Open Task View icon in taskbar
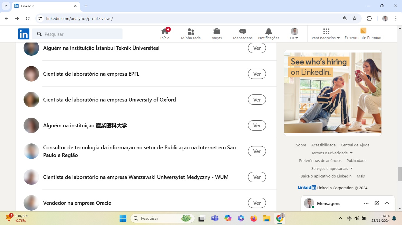This screenshot has width=402, height=225. pos(202,218)
